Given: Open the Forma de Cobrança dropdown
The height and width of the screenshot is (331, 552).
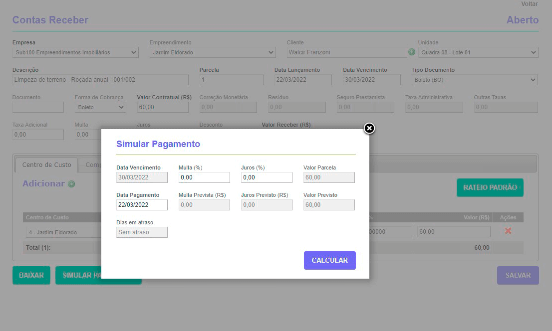Looking at the screenshot, I should (x=100, y=107).
